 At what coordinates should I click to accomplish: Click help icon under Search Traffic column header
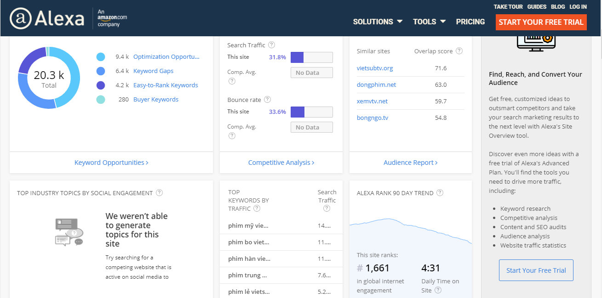click(327, 208)
